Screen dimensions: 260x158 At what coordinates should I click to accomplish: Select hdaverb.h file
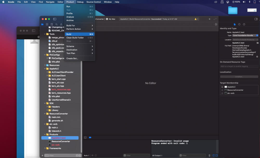tap(56, 131)
